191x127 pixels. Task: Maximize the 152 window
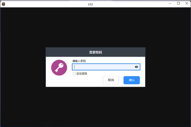pos(178,3)
